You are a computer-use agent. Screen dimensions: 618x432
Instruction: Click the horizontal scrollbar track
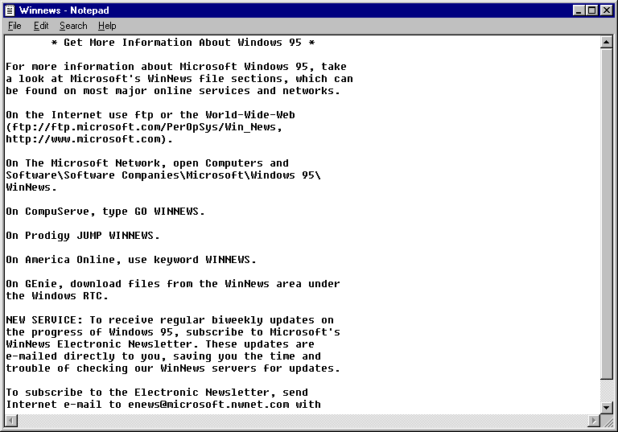click(x=303, y=421)
